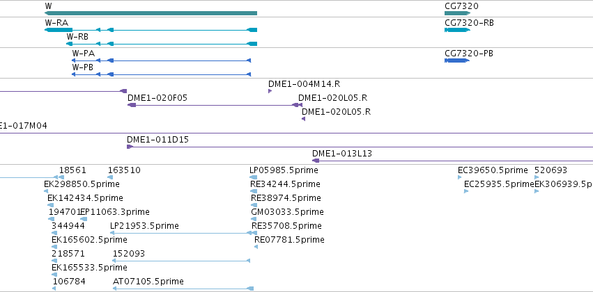This screenshot has height=292, width=593.
Task: Click the 163510 EST arrowhead
Action: tap(110, 177)
